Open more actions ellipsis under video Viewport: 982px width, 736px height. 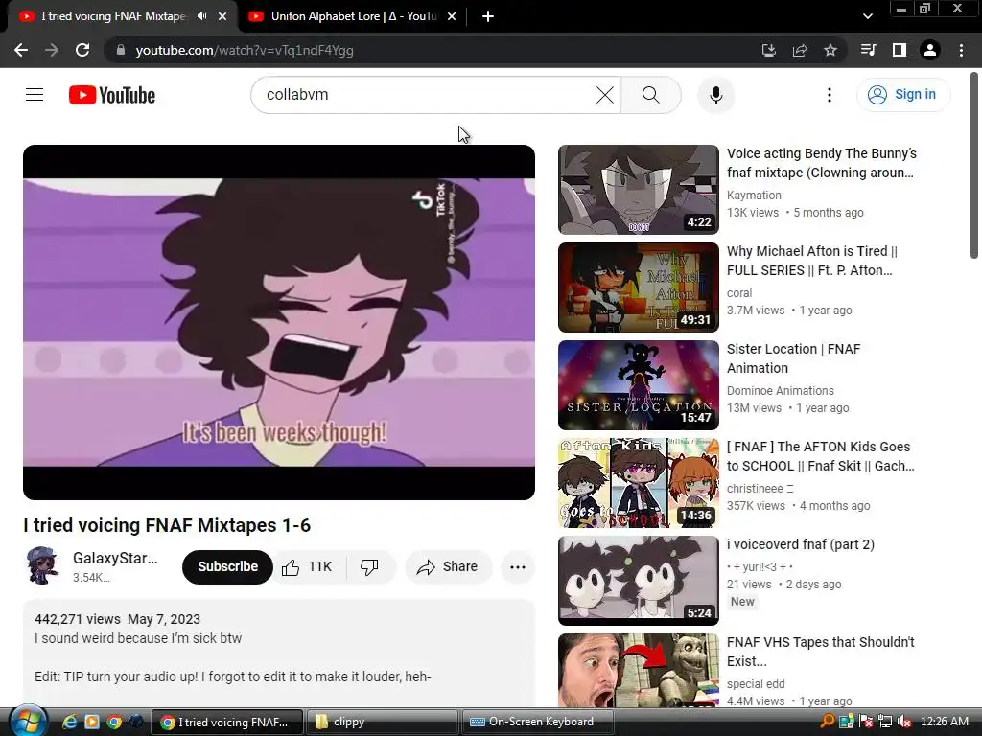pyautogui.click(x=517, y=567)
